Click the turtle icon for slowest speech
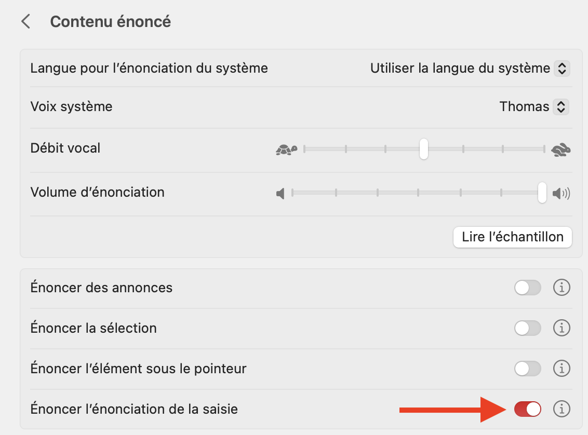The image size is (588, 435). 286,149
